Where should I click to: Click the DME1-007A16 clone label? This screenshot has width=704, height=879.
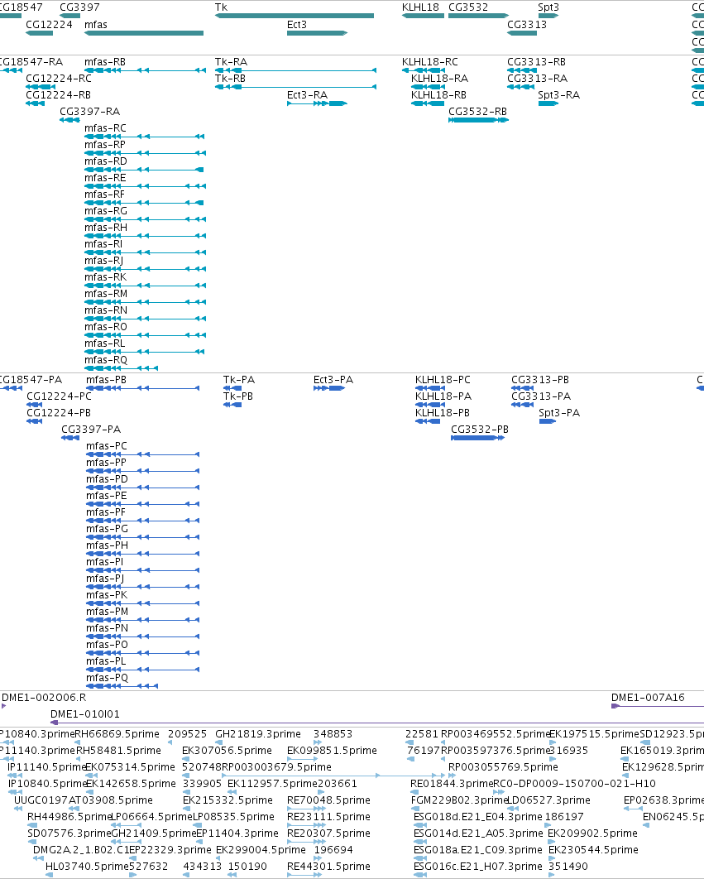click(648, 698)
